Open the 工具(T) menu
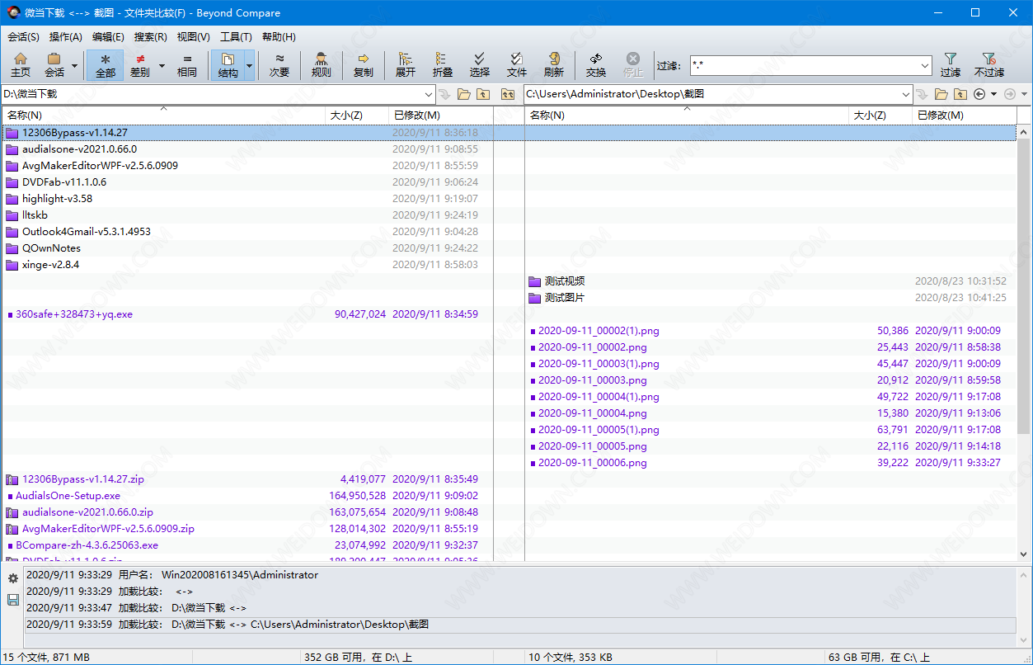Screen dimensions: 1033x665 (x=236, y=37)
